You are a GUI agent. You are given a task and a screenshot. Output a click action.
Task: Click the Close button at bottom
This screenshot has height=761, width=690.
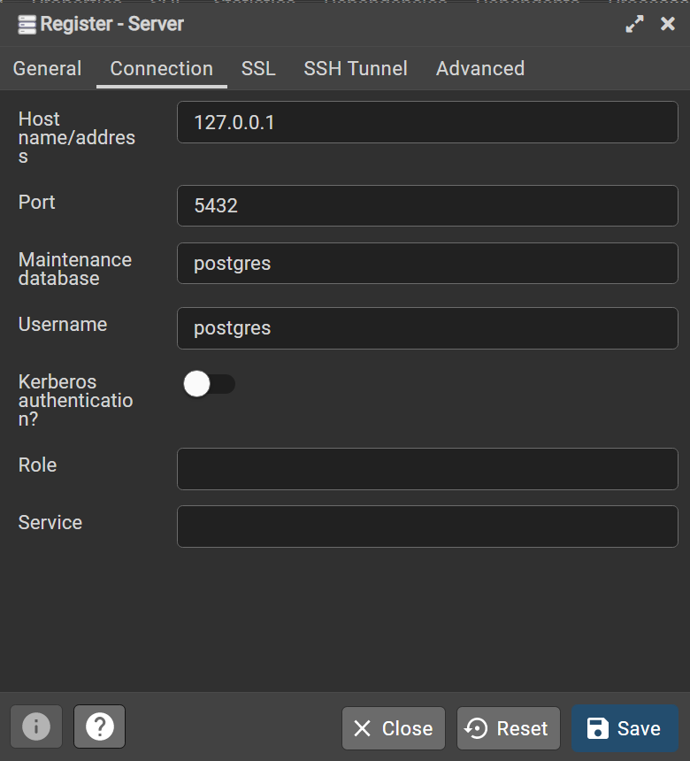394,728
